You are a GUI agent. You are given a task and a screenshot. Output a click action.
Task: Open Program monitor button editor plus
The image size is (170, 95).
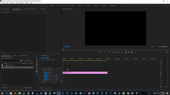tap(167, 52)
